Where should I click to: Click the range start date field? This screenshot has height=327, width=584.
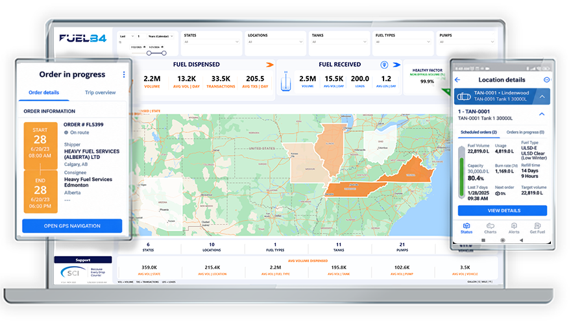(x=136, y=47)
